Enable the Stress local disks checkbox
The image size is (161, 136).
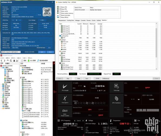coord(60,15)
